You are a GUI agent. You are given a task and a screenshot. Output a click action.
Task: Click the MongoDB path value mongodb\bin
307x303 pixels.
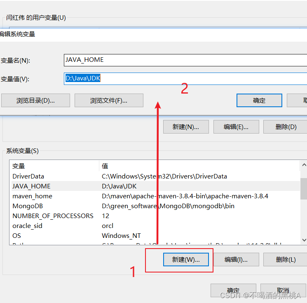[x=168, y=206]
